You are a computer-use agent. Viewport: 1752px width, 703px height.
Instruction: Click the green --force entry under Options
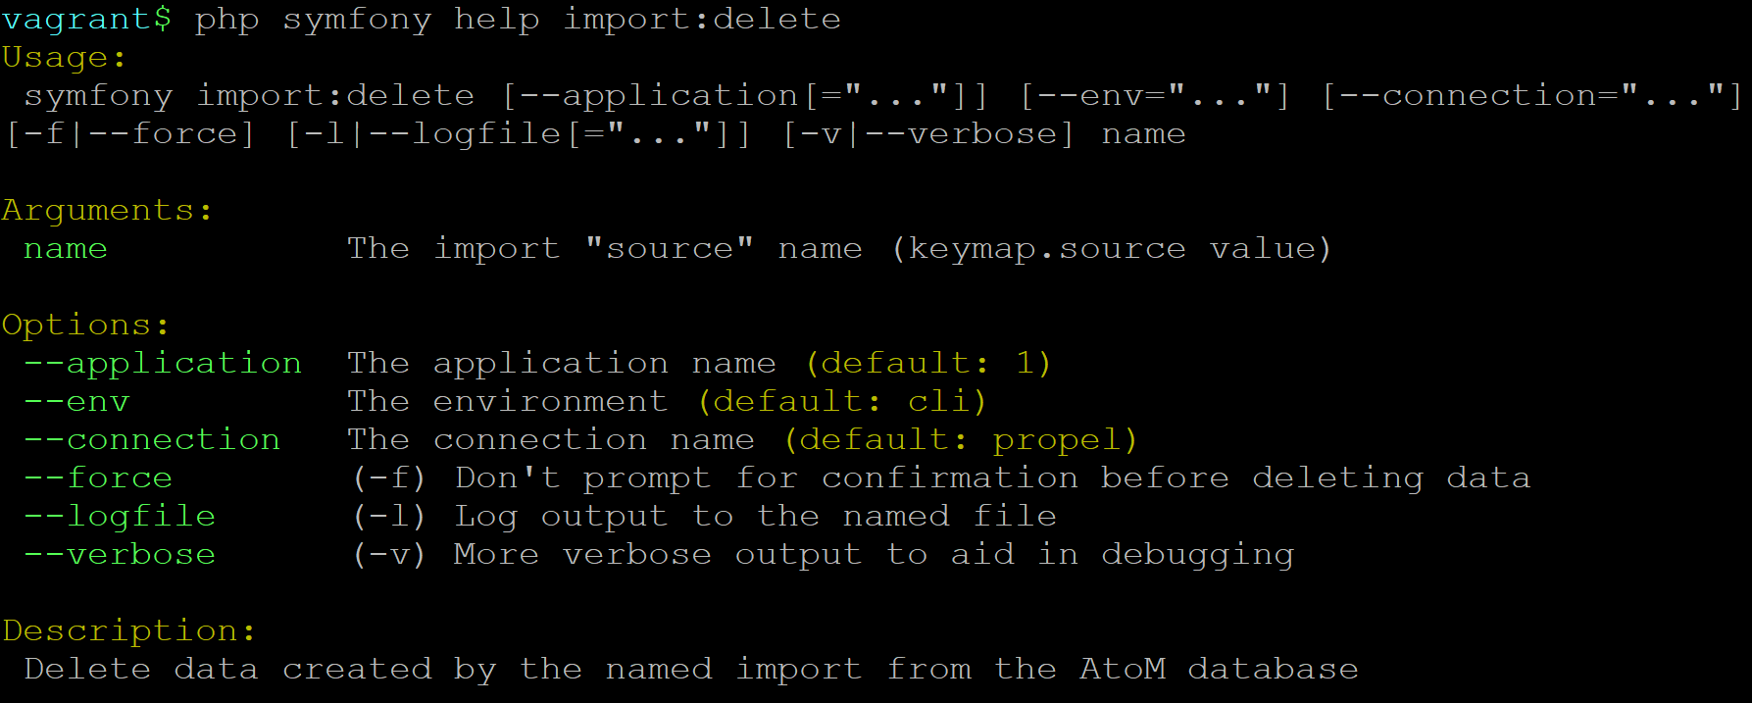pos(98,478)
